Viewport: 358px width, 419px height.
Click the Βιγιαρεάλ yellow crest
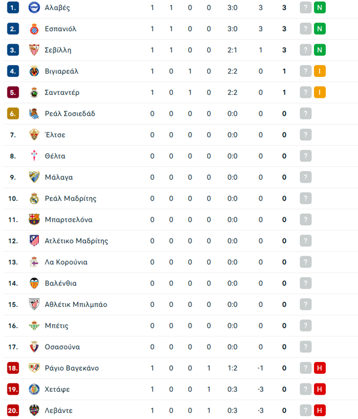point(34,71)
